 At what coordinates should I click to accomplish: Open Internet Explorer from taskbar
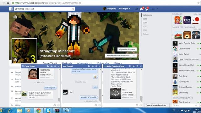pos(10,110)
